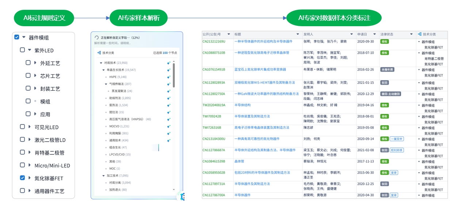Image resolution: width=458 pixels, height=210 pixels.
Task: Click the AI sparkle icon beside 助熔剂法
Action: click(168, 98)
